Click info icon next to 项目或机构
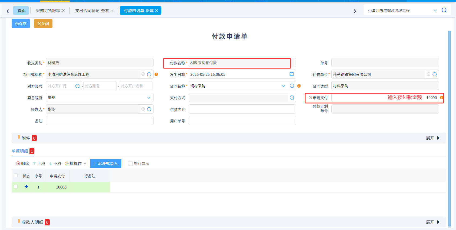Screen dimensions: 456x230 156,74
